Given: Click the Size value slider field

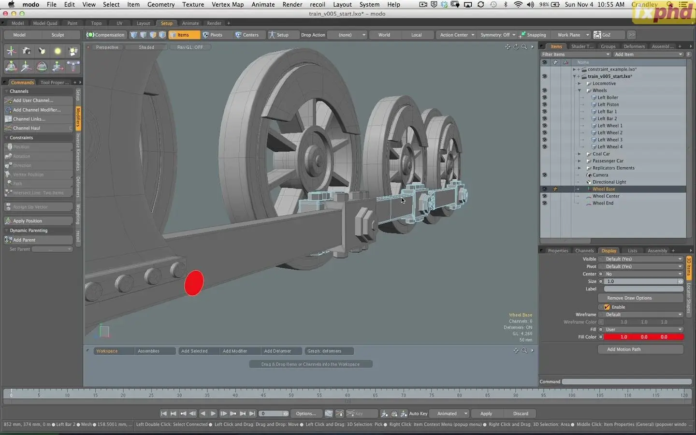Looking at the screenshot, I should click(641, 281).
